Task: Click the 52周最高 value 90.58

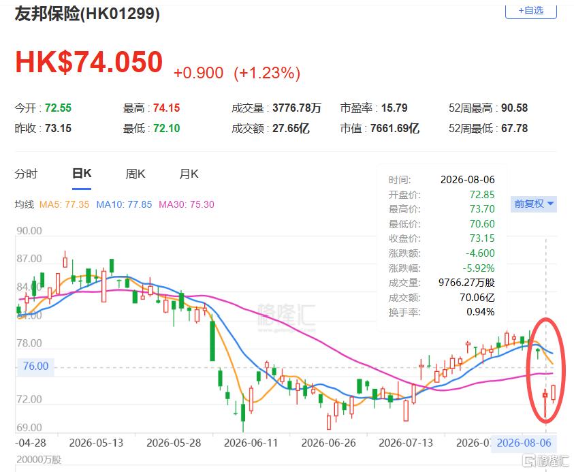Action: 514,108
